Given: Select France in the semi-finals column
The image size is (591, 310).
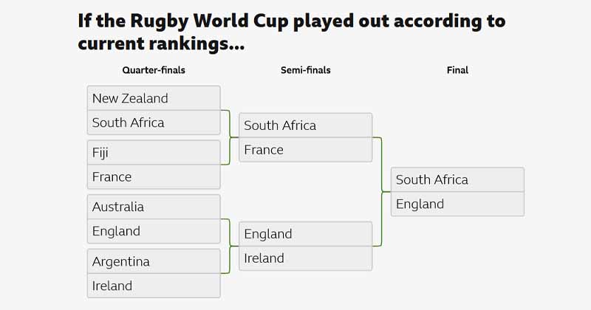Looking at the screenshot, I should point(305,150).
